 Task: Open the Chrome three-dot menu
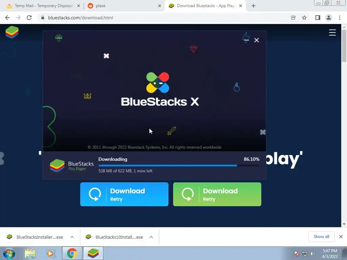340,18
